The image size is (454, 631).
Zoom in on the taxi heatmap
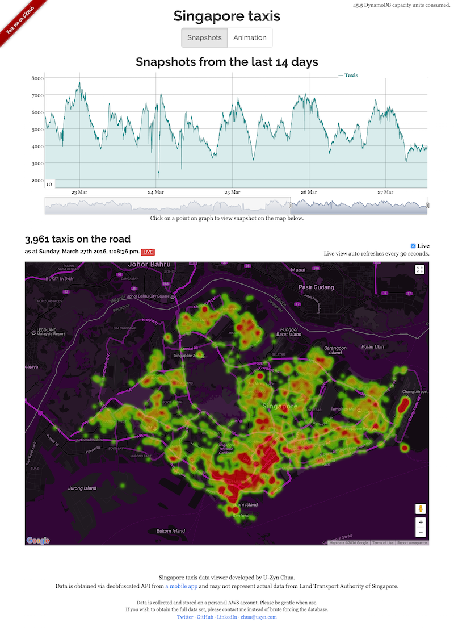coord(421,522)
